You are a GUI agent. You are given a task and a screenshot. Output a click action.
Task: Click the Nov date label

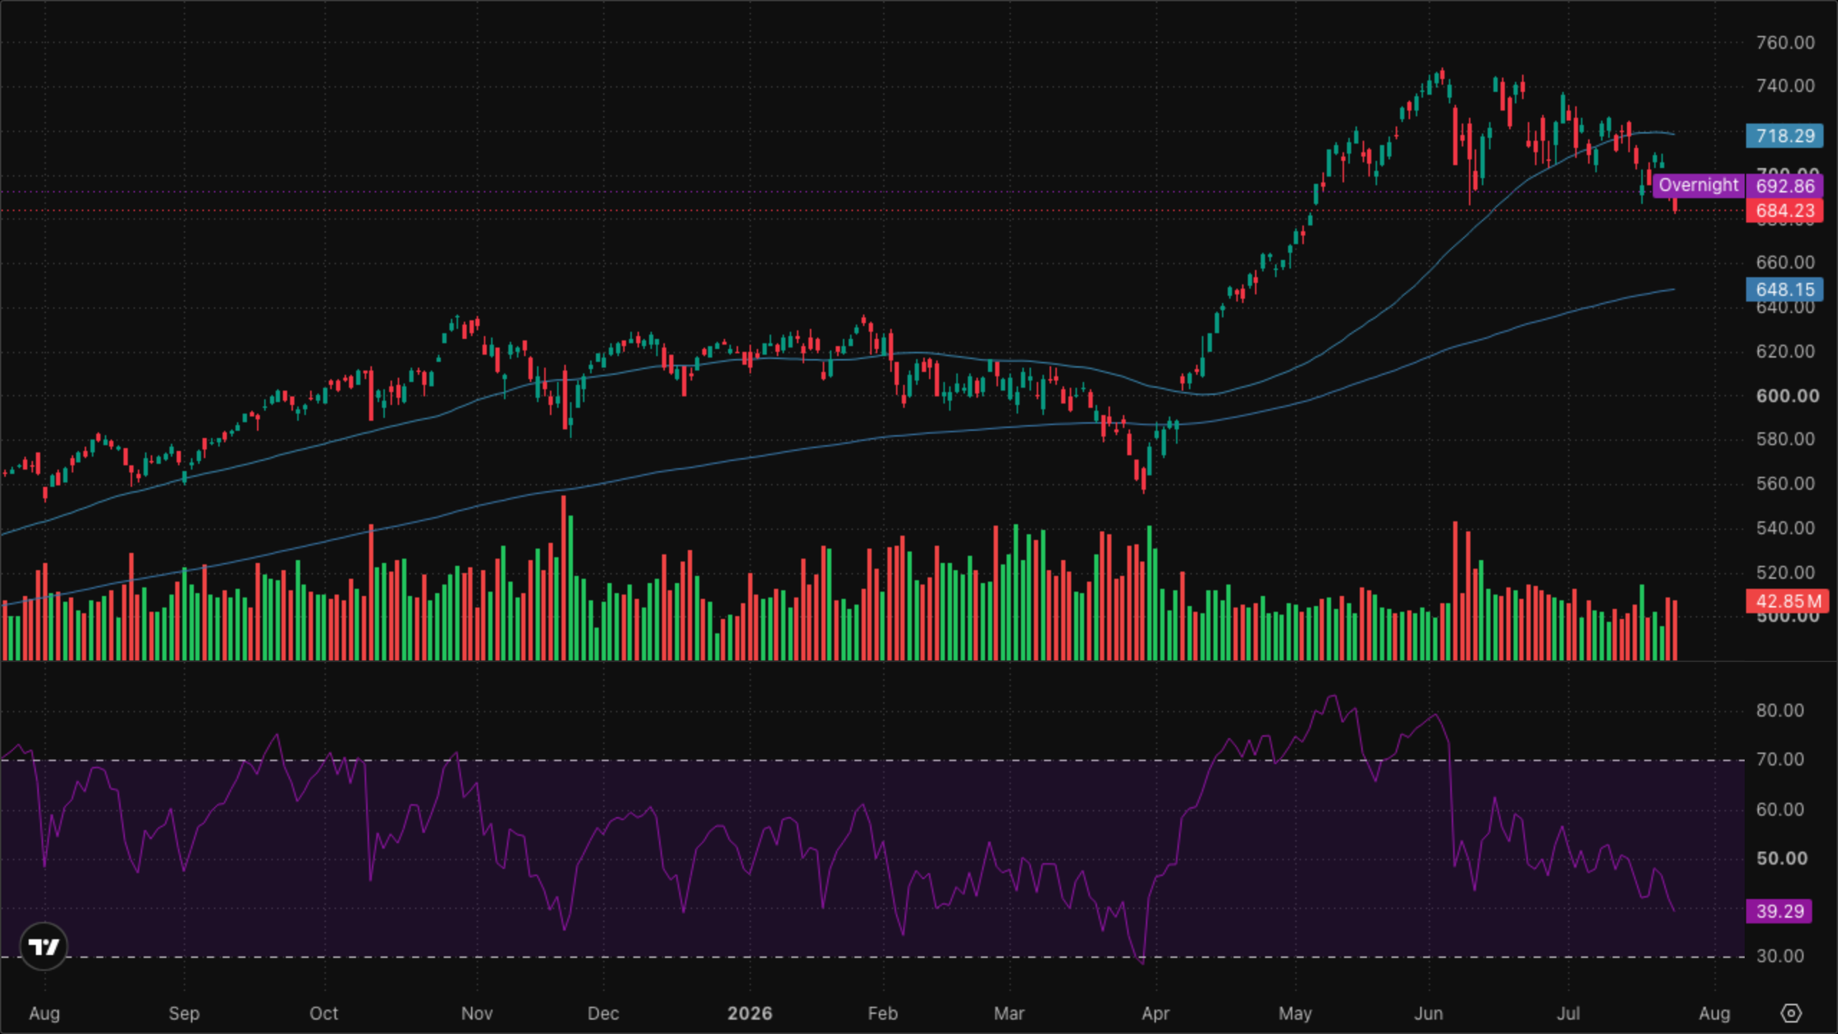[477, 1013]
